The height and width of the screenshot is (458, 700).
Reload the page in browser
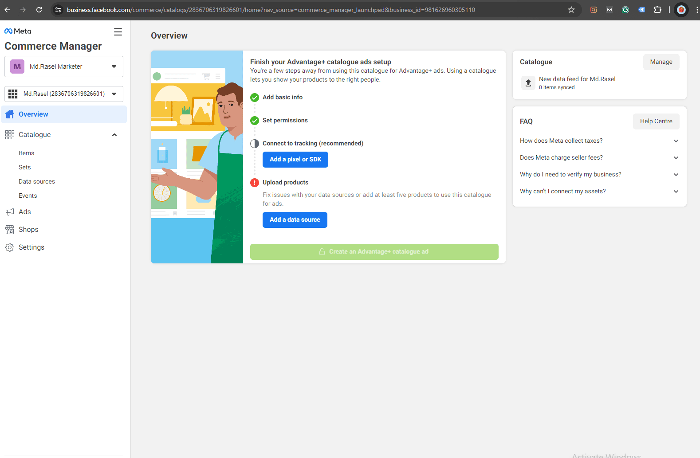pos(39,10)
